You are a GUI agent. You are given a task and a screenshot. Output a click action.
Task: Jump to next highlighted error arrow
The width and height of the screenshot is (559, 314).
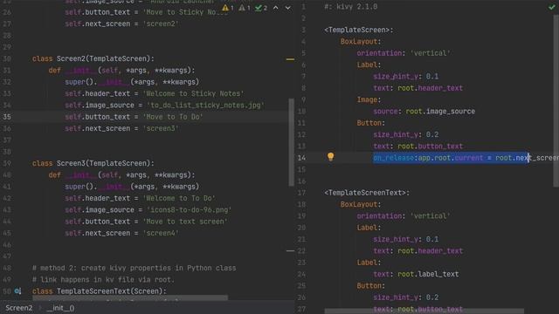[287, 8]
